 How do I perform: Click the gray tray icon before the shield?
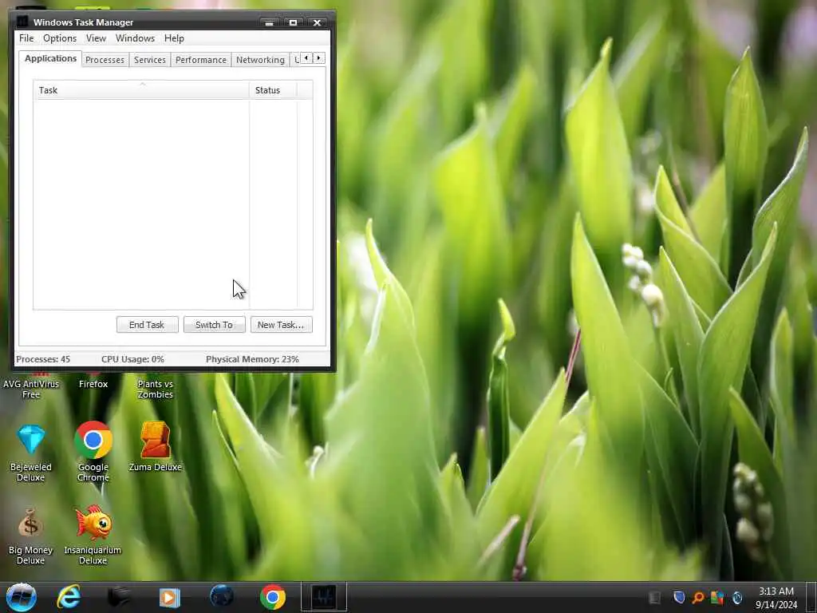(x=654, y=597)
